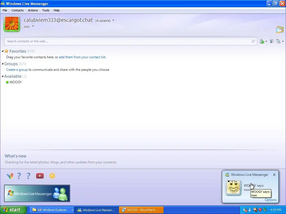Switch to Windows Live Messenger taskbar button
Viewport: 286px width, 214px height.
(x=97, y=210)
